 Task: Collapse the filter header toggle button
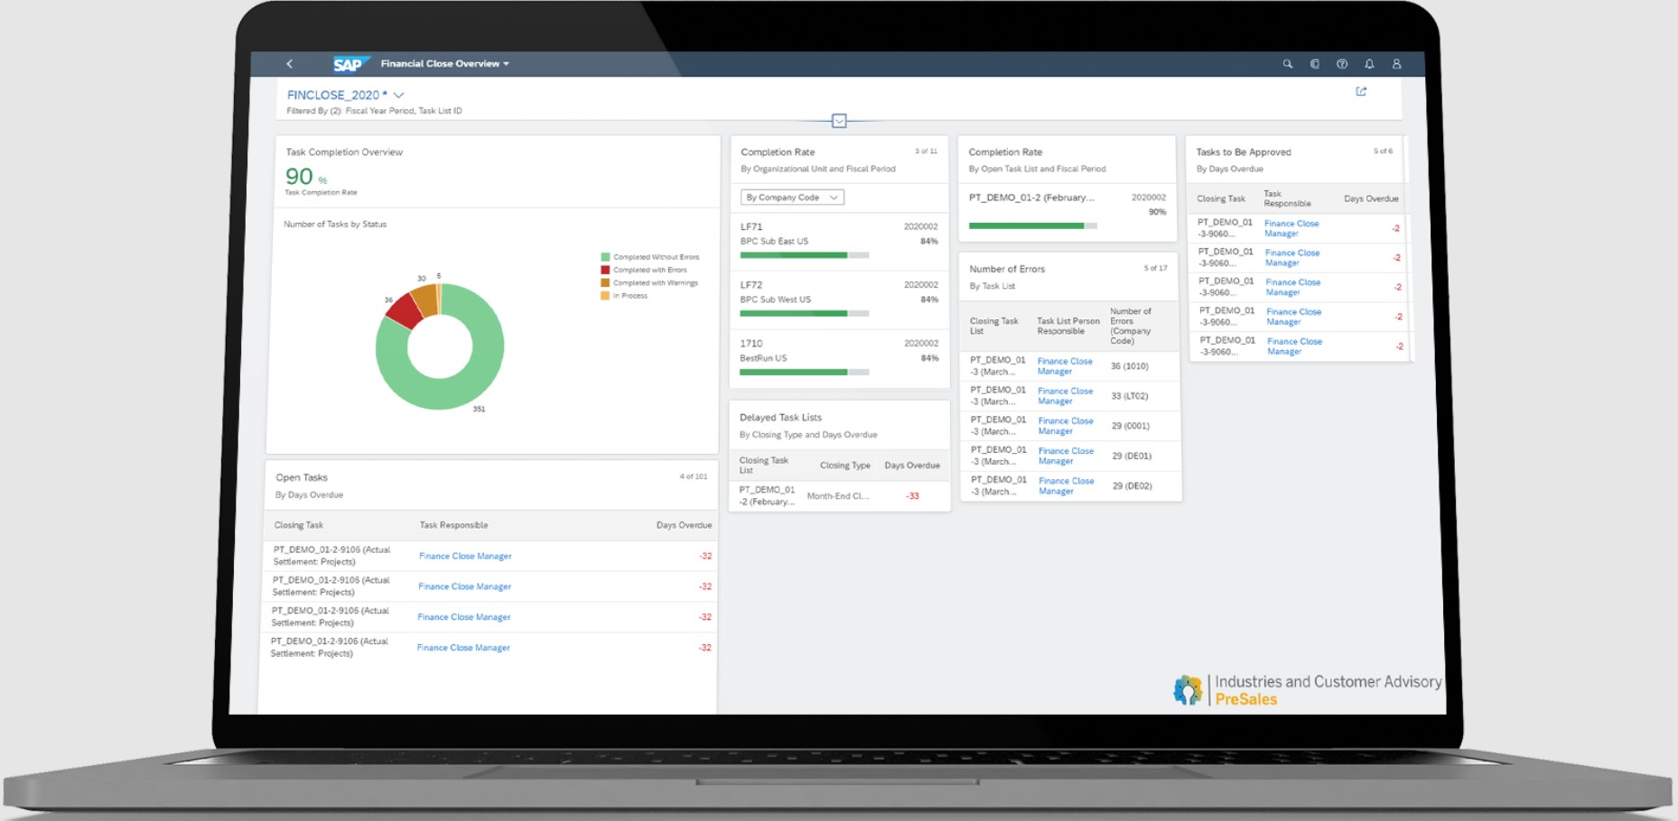click(x=839, y=121)
